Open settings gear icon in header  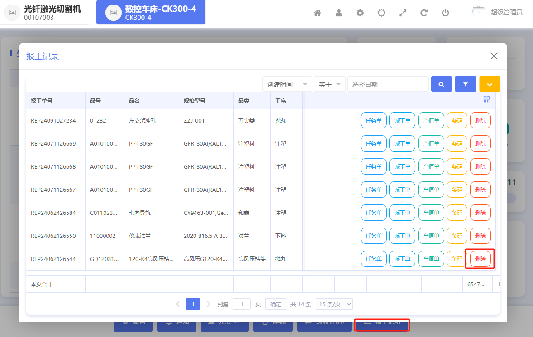click(x=360, y=13)
